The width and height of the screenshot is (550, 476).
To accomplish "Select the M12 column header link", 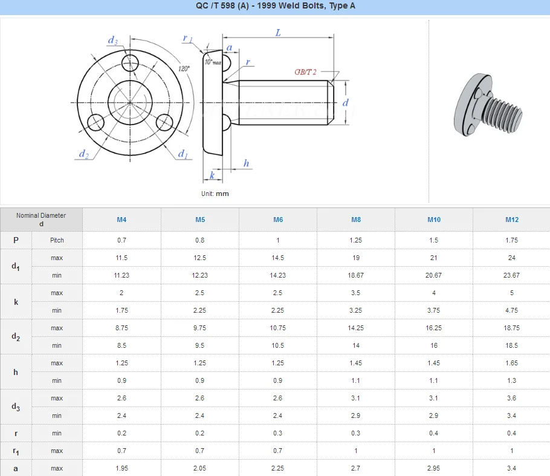I will coord(511,220).
